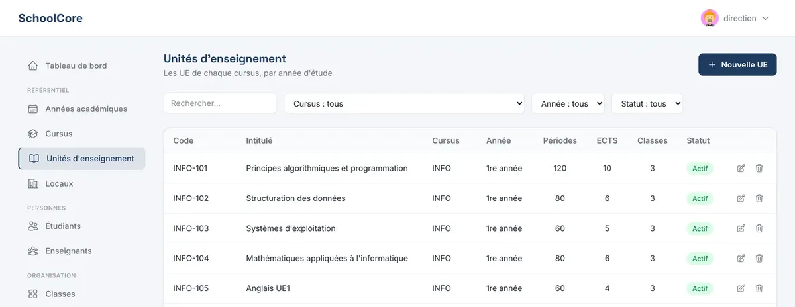Expand the direction user menu chevron
The image size is (795, 307).
[x=766, y=19]
